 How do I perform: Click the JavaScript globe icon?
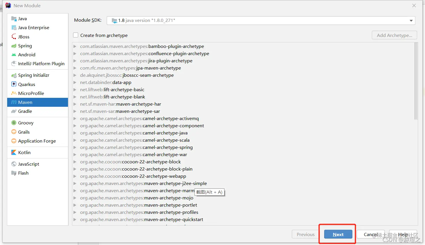[14, 164]
